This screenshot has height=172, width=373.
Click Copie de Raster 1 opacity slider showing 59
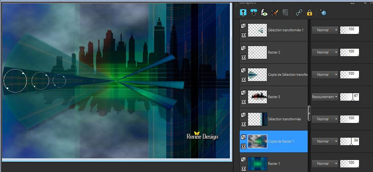click(x=350, y=141)
